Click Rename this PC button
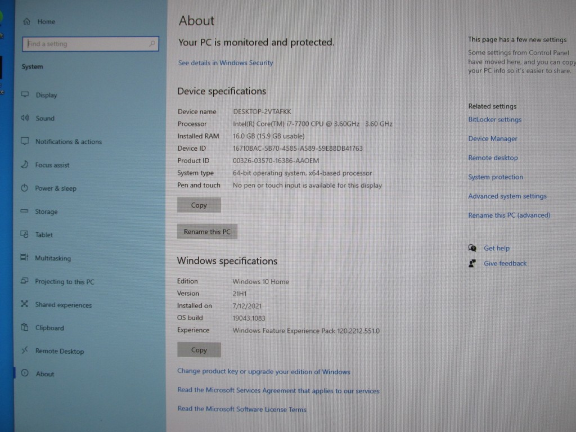576x432 pixels. pos(207,231)
